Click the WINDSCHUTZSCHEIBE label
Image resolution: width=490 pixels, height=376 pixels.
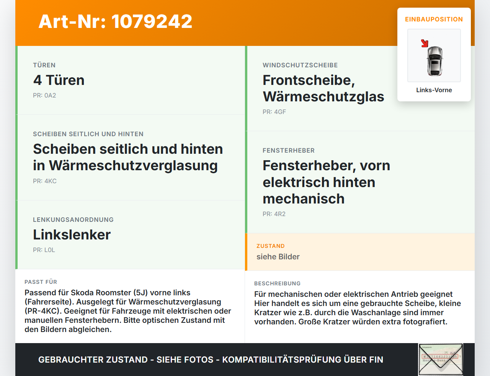coord(300,65)
